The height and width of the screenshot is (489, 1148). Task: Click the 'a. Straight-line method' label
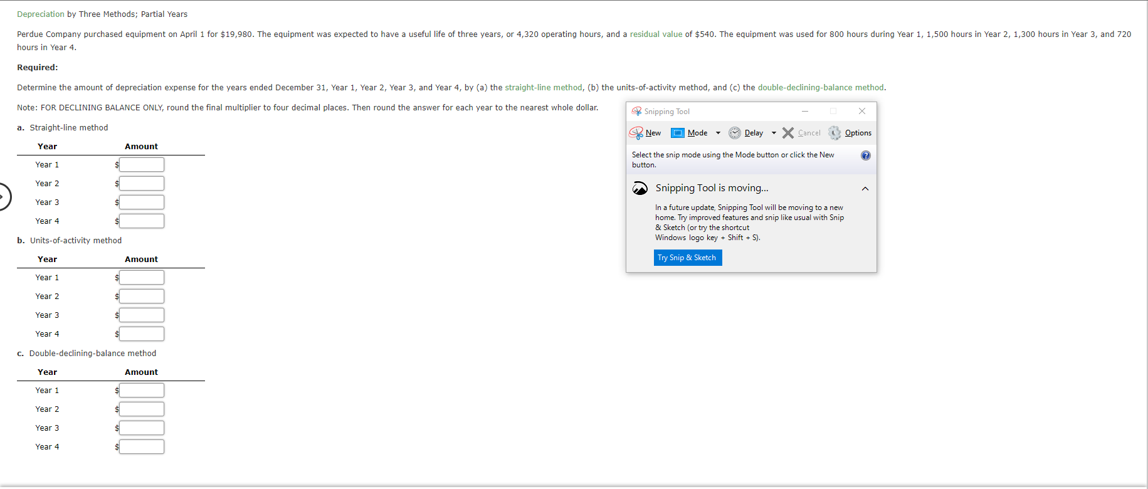[x=63, y=128]
